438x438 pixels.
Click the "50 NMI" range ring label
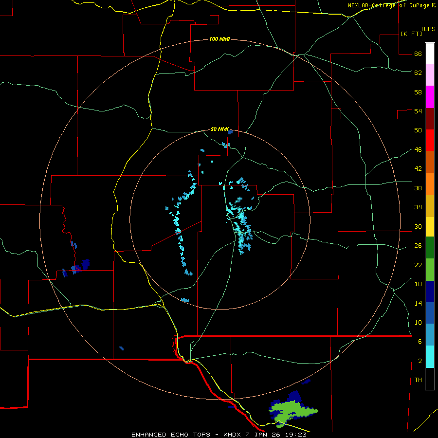click(219, 129)
